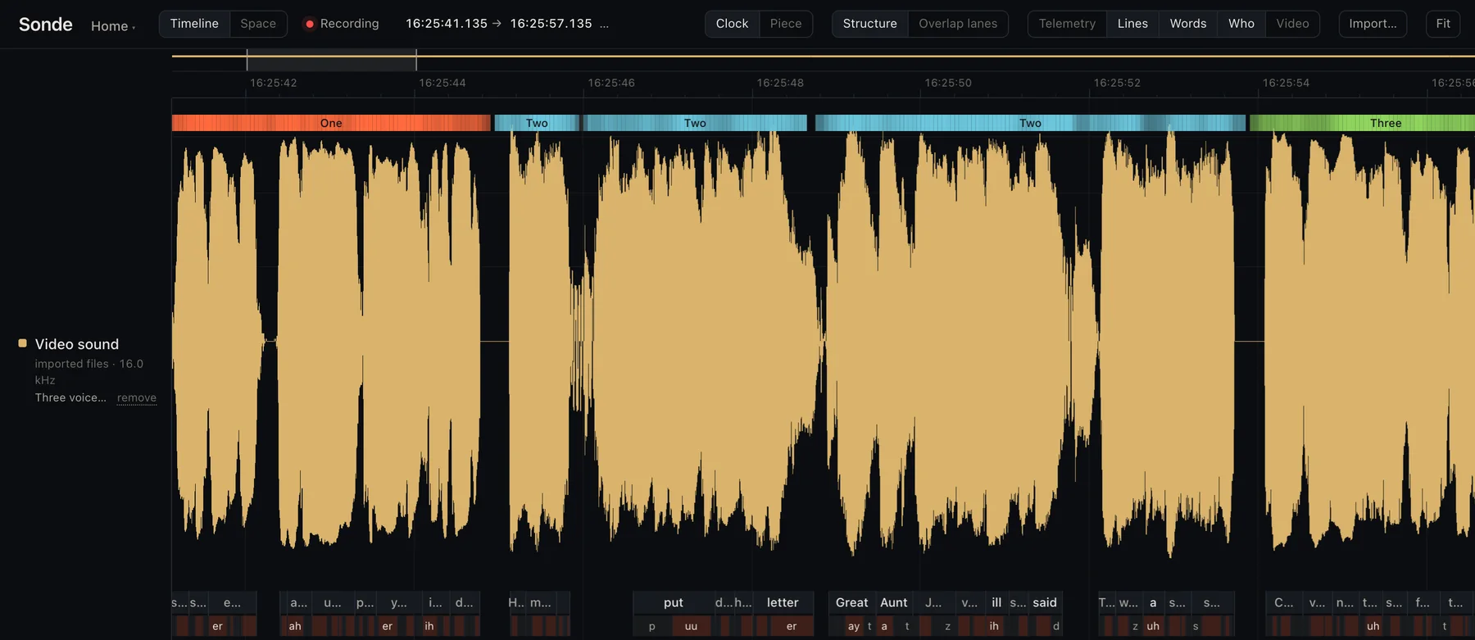The image size is (1475, 640).
Task: Switch to Overlap lanes mode
Action: [958, 24]
